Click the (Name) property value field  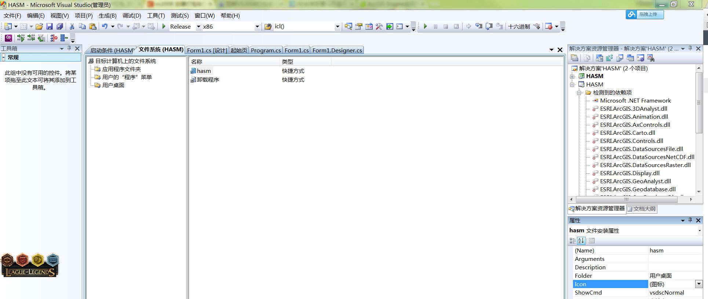click(x=675, y=251)
